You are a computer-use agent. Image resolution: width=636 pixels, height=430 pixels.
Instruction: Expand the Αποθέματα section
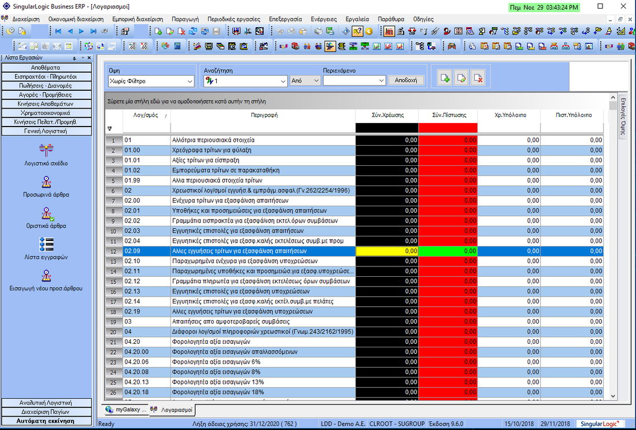tap(46, 67)
